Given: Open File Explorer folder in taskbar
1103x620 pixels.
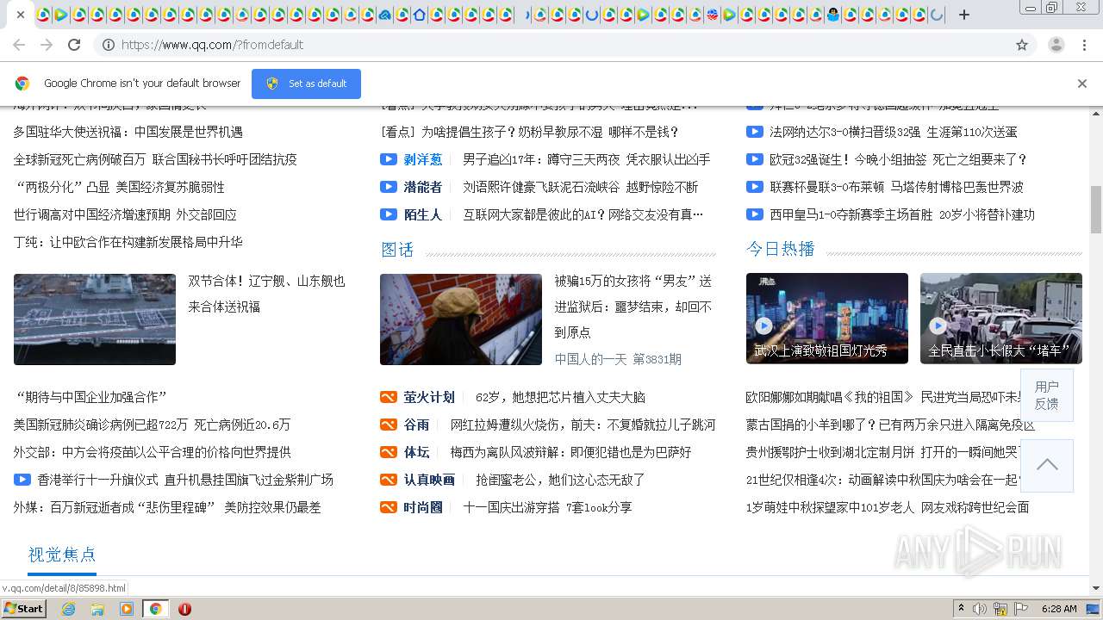Looking at the screenshot, I should [97, 609].
